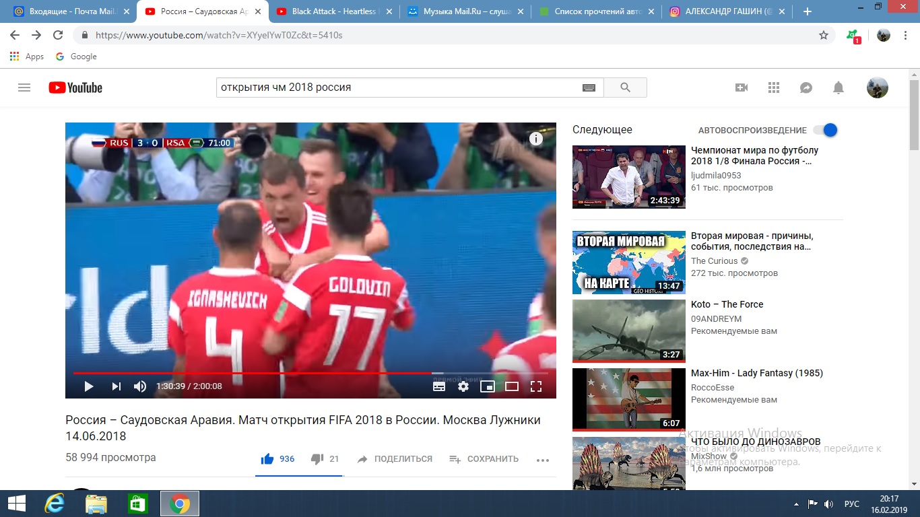Show the video info card icon
920x517 pixels.
(536, 139)
